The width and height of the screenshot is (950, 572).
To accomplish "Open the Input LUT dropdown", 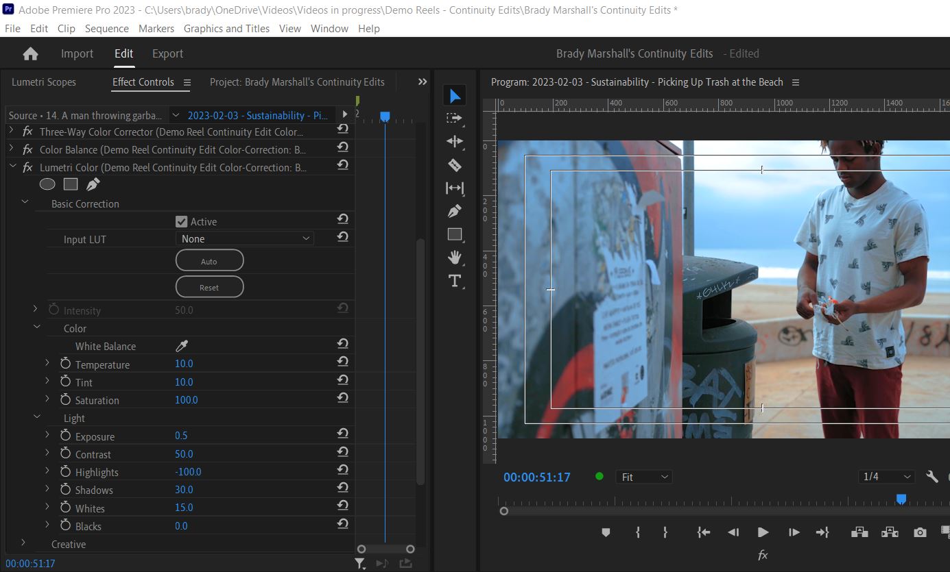I will [x=245, y=238].
